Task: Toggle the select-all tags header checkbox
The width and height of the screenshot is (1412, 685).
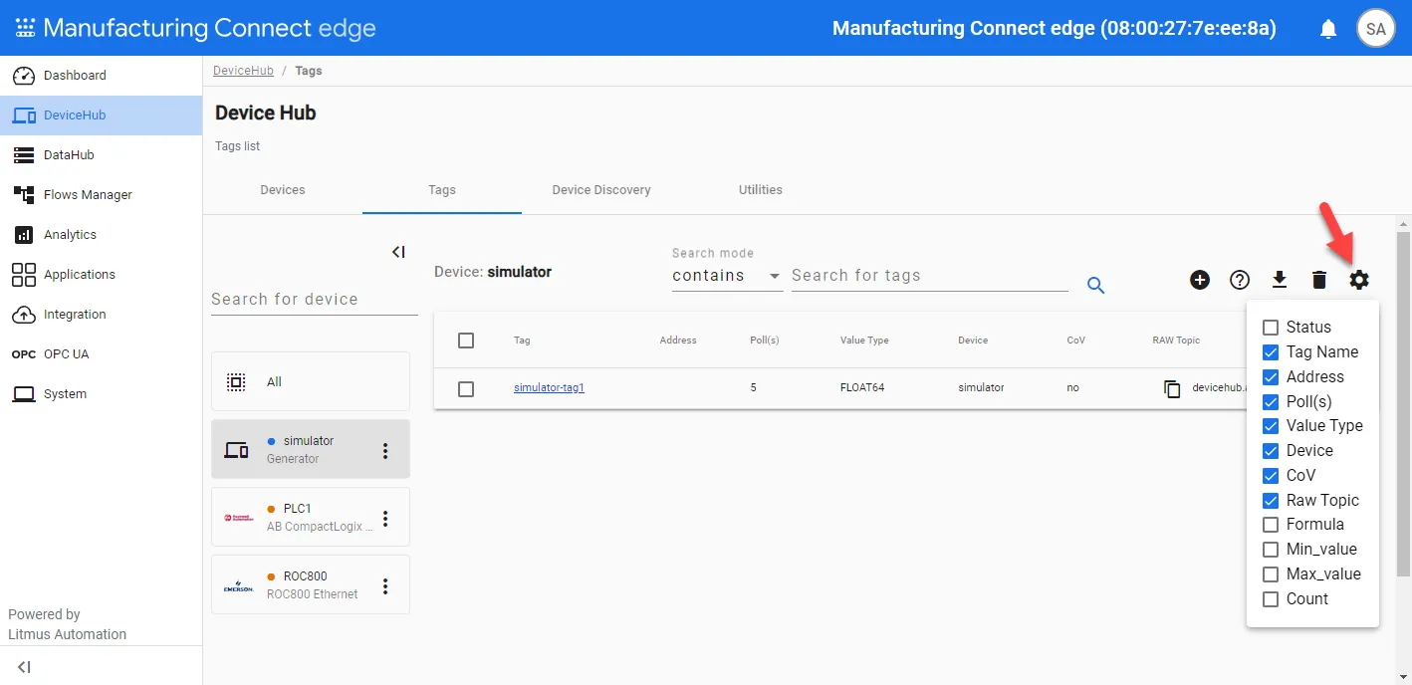Action: tap(466, 341)
